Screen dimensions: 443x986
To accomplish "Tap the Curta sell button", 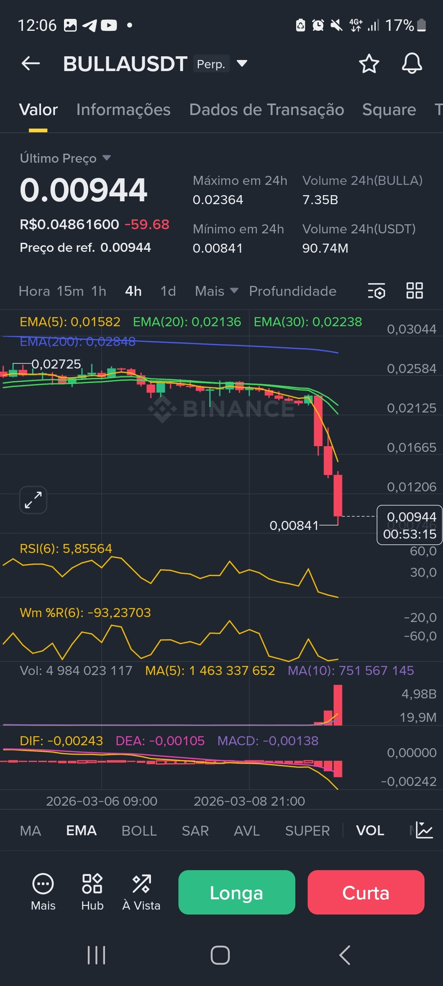I will tap(366, 892).
